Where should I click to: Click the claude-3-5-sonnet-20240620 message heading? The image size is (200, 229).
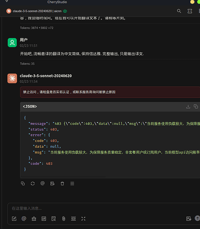pyautogui.click(x=46, y=76)
